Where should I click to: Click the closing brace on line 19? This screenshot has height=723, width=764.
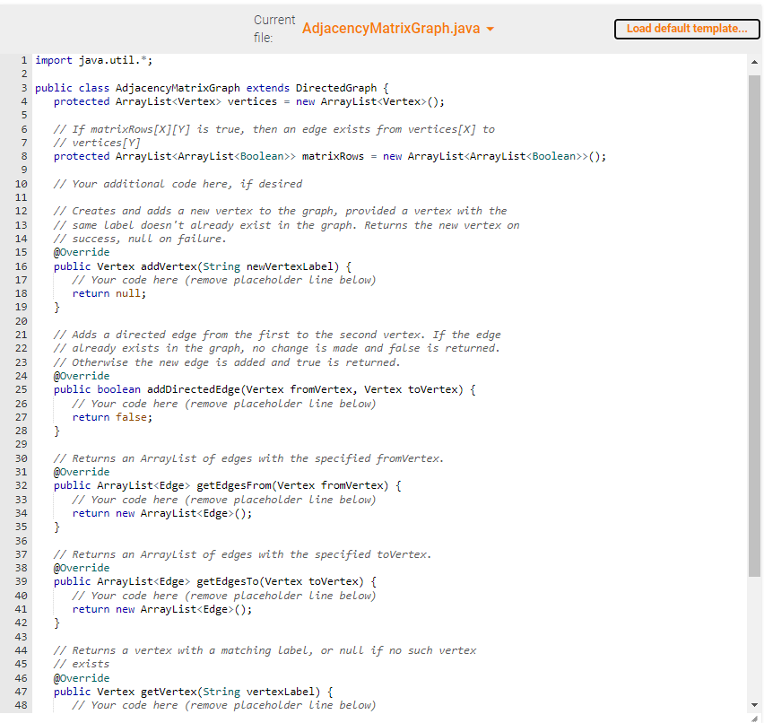coord(56,307)
